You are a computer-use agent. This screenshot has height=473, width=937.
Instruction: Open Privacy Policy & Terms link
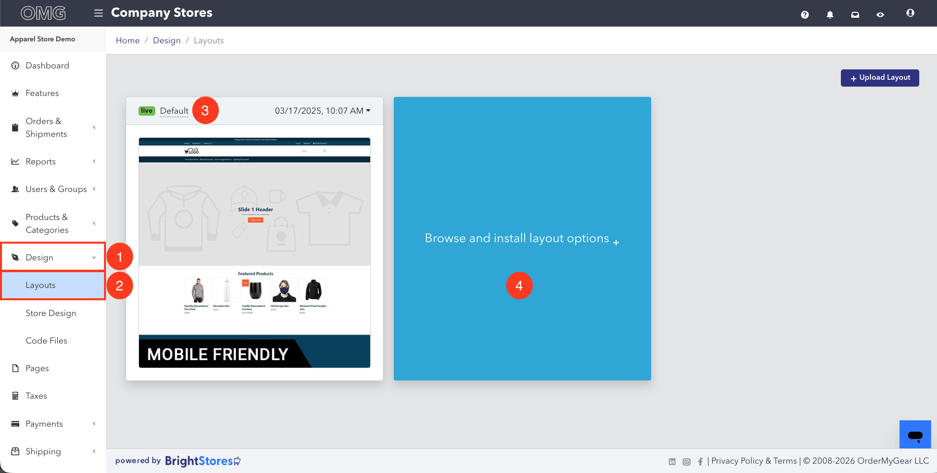pos(754,461)
